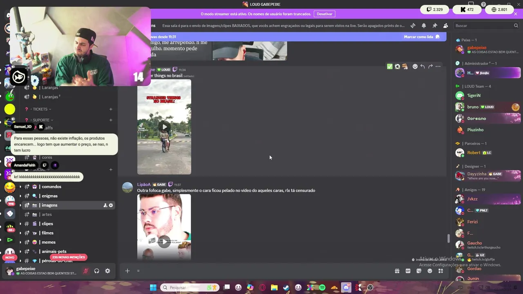
Task: Open the emoji picker in message bar
Action: 430,271
